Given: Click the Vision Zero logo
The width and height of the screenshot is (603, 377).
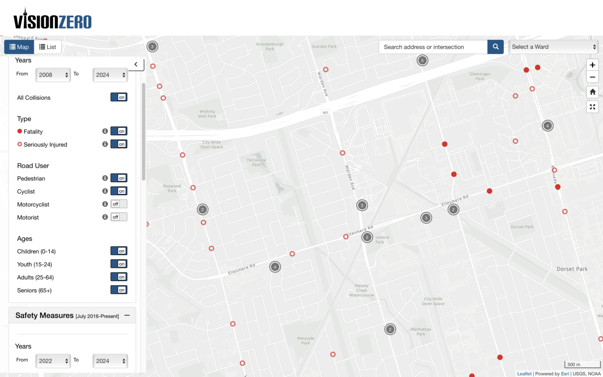Looking at the screenshot, I should (x=53, y=19).
